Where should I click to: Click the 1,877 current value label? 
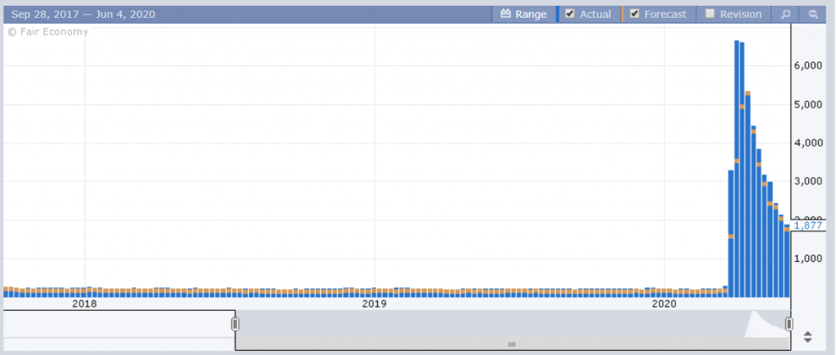(807, 225)
